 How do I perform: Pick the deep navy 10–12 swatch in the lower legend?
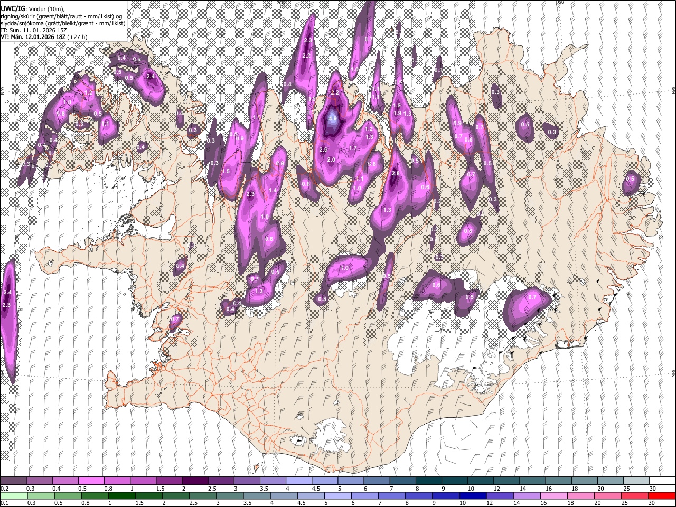coord(472,495)
